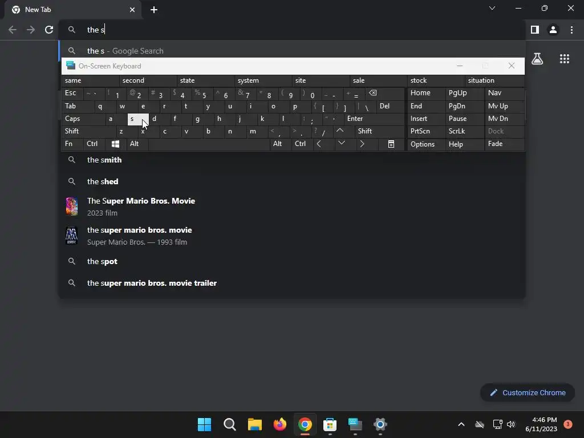Image resolution: width=584 pixels, height=438 pixels.
Task: Click the context menu key on the keyboard
Action: [x=391, y=144]
